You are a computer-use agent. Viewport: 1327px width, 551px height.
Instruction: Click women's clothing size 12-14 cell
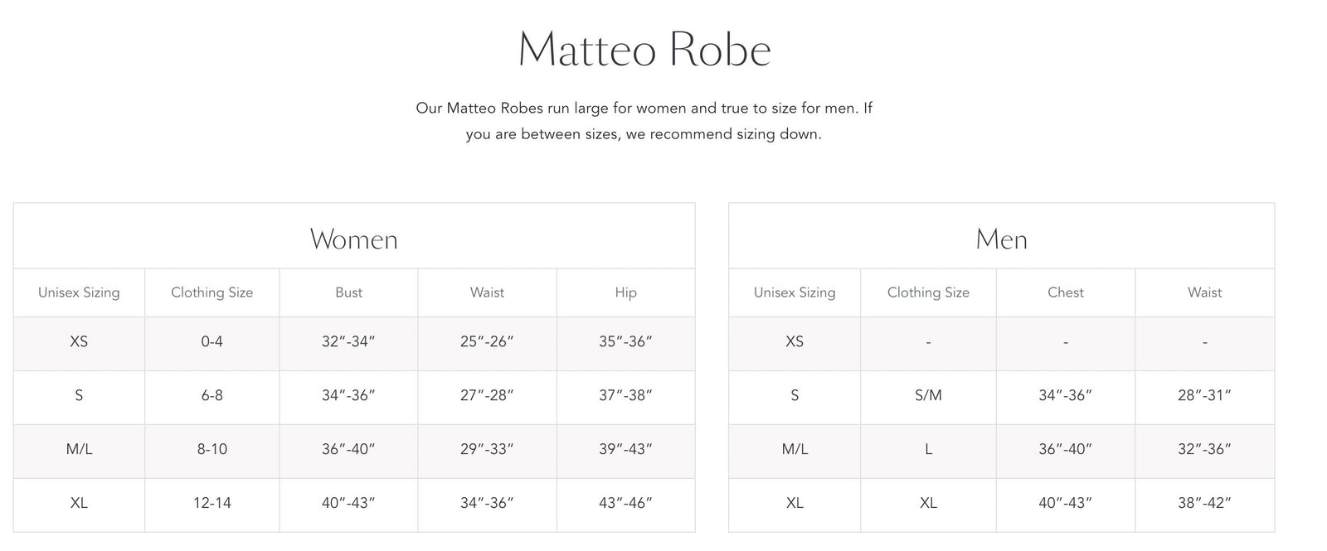pyautogui.click(x=211, y=503)
